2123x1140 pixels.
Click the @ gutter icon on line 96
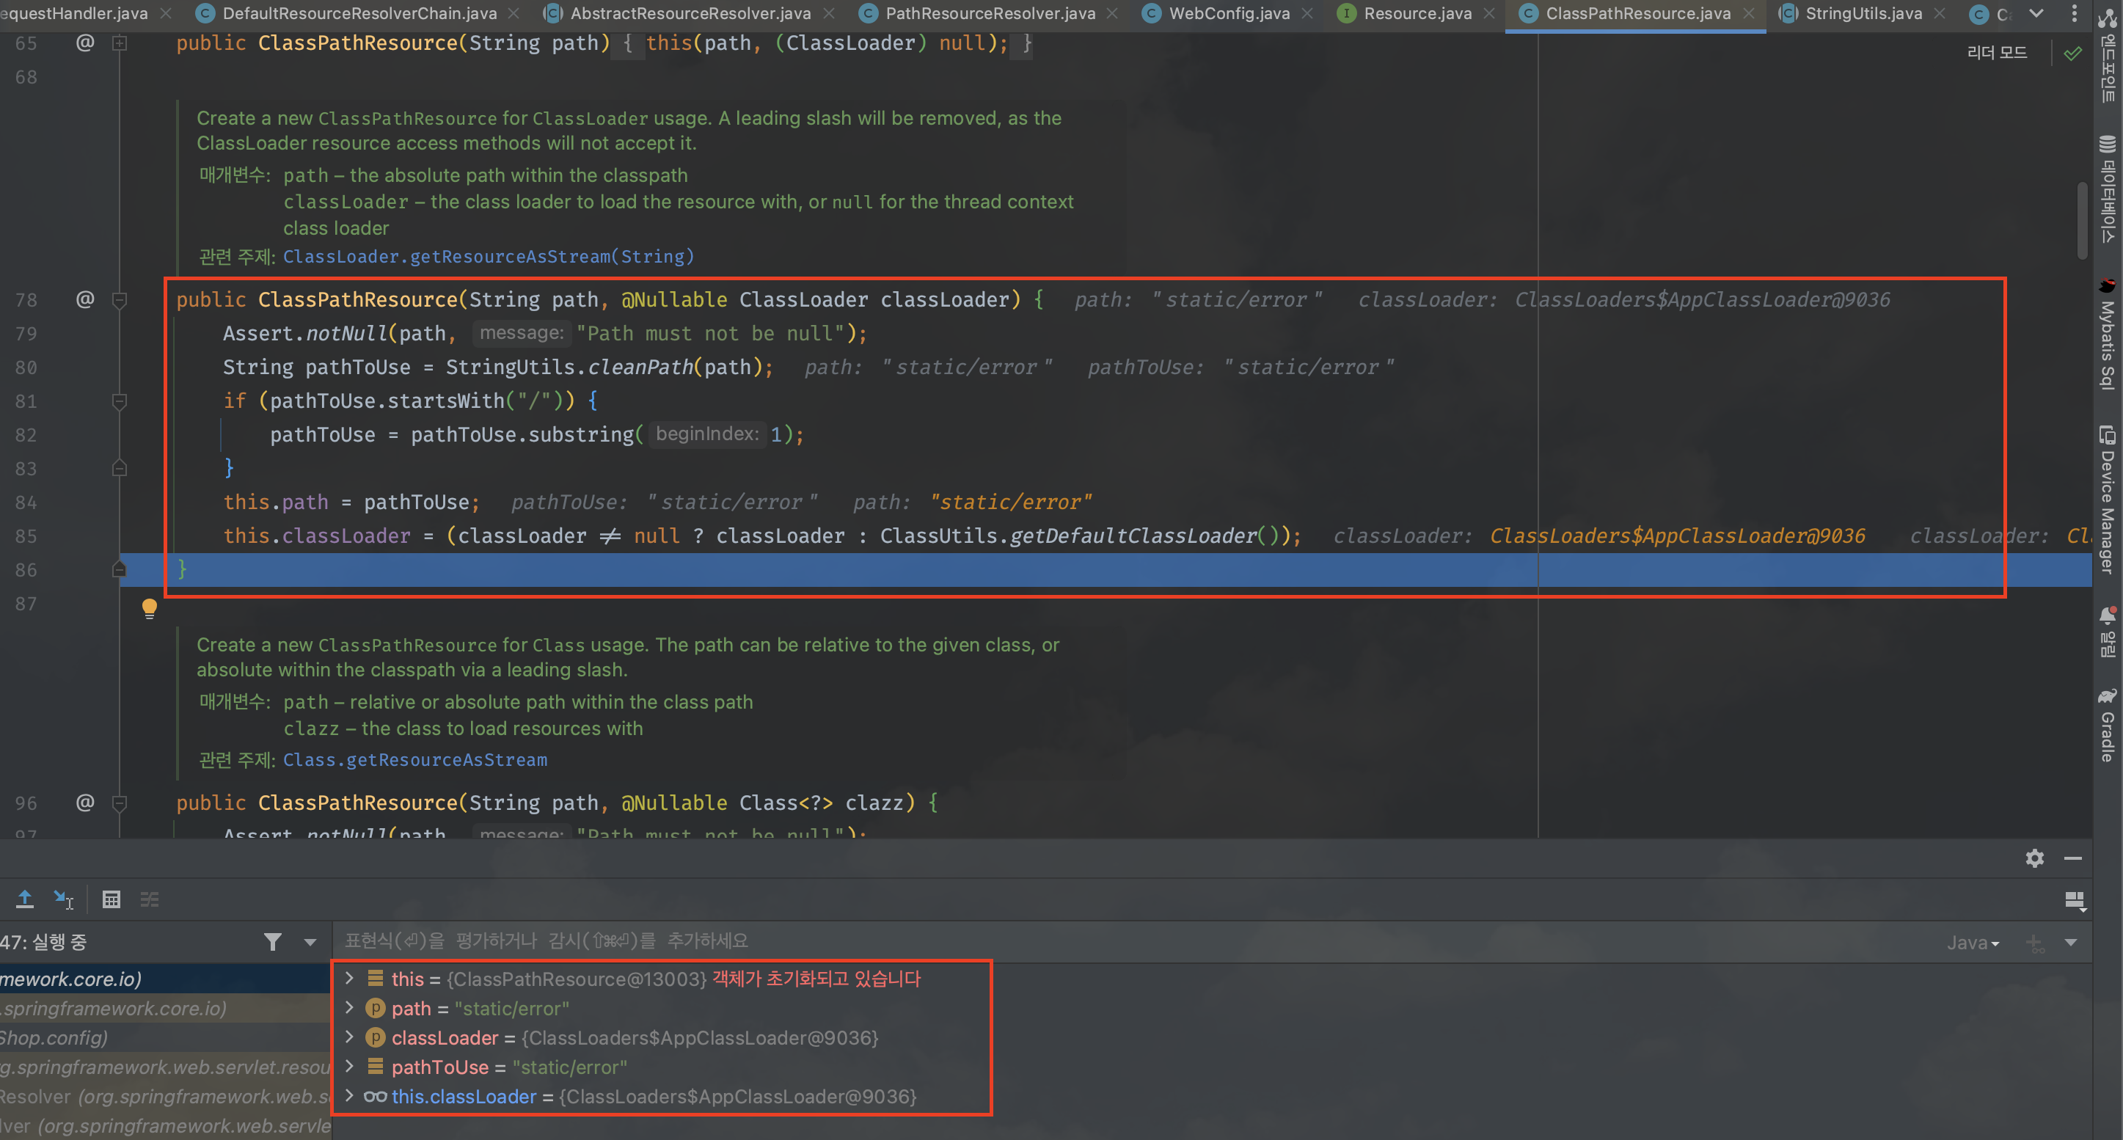pos(85,802)
